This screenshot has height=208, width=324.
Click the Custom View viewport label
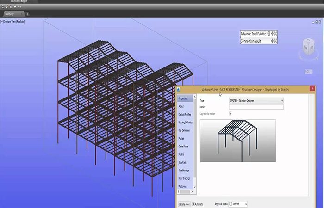coord(13,22)
